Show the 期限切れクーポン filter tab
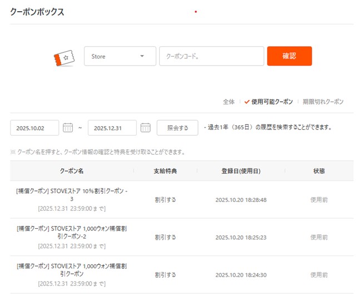 (x=323, y=102)
